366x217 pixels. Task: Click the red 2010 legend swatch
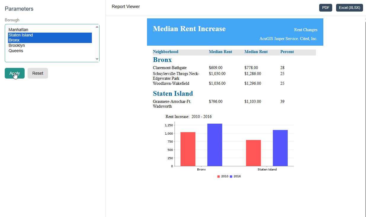(219, 176)
